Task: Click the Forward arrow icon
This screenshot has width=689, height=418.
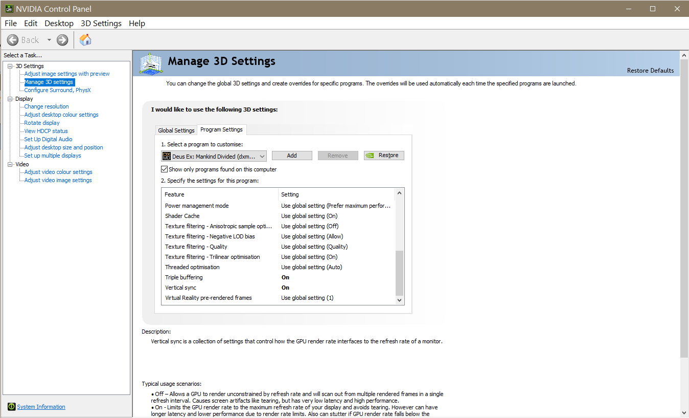Action: (x=62, y=40)
